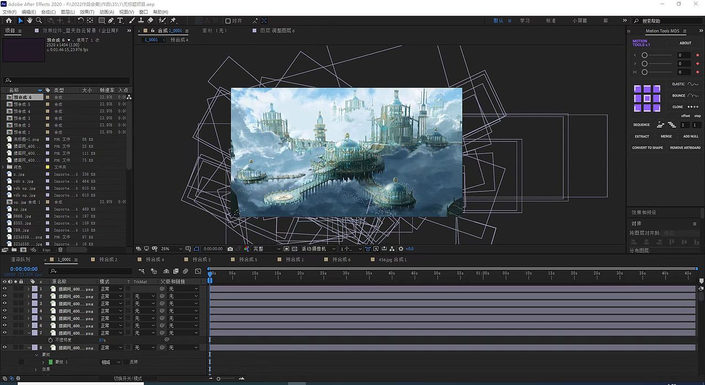The height and width of the screenshot is (385, 705).
Task: Open the blend mode dropdown of layer 2
Action: coord(111,296)
